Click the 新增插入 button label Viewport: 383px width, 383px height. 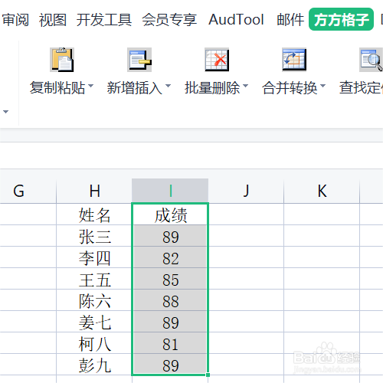(135, 88)
